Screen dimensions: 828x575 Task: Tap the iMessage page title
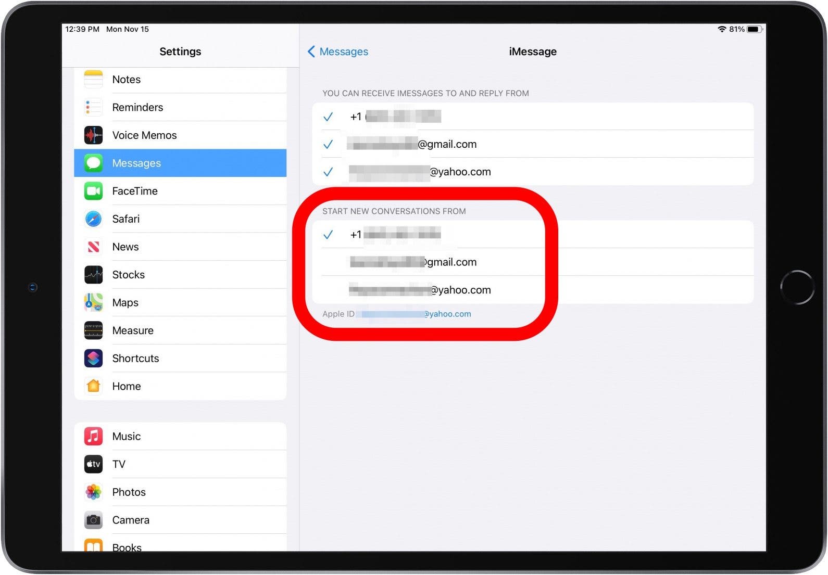pyautogui.click(x=533, y=52)
